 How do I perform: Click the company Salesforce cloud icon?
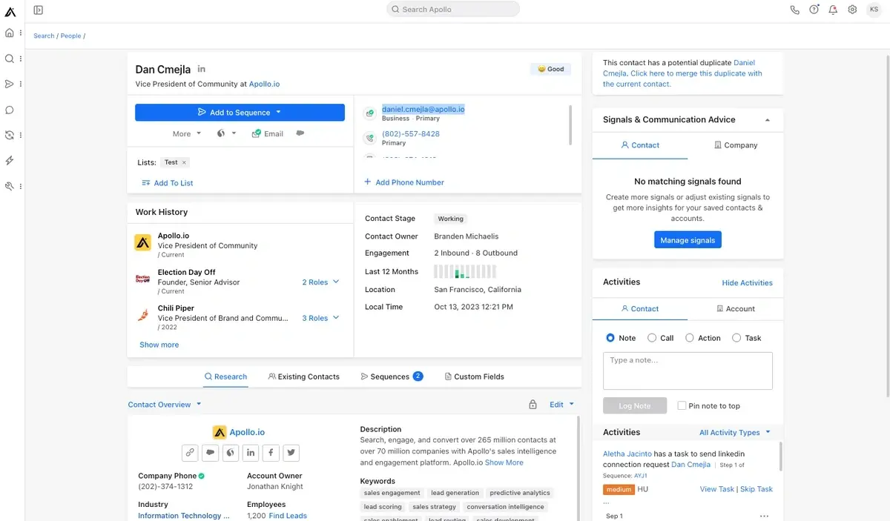[210, 452]
